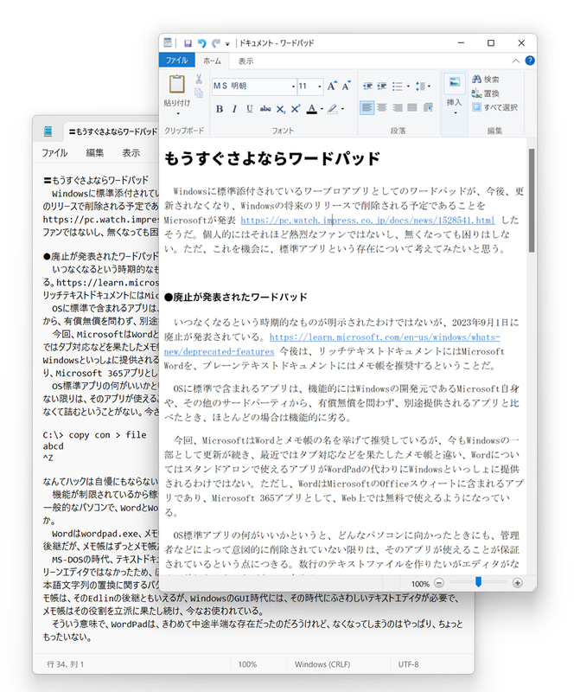Open the bullet list style dropdown arrow
The image size is (580, 692).
pyautogui.click(x=409, y=86)
